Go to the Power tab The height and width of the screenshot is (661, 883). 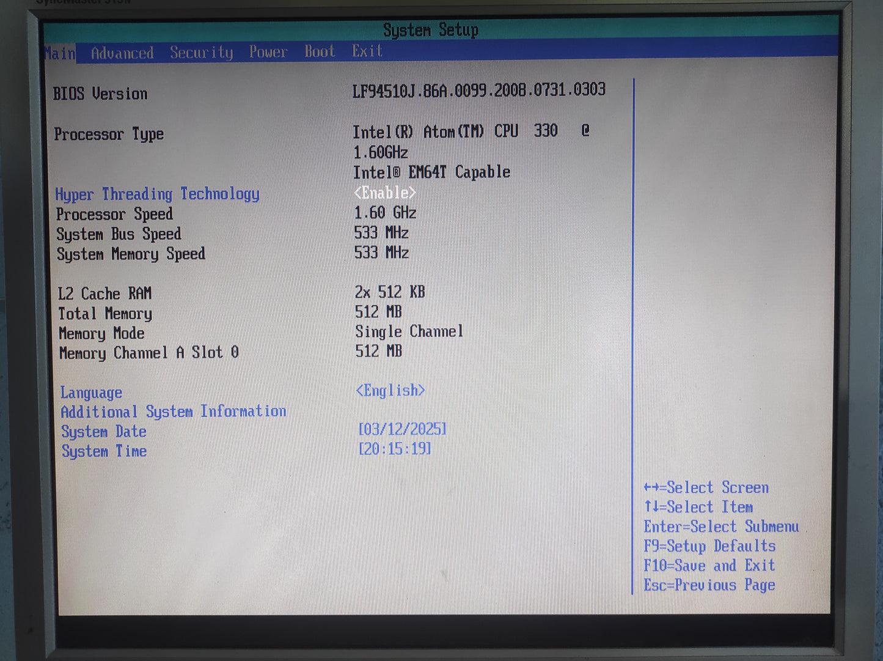point(268,52)
